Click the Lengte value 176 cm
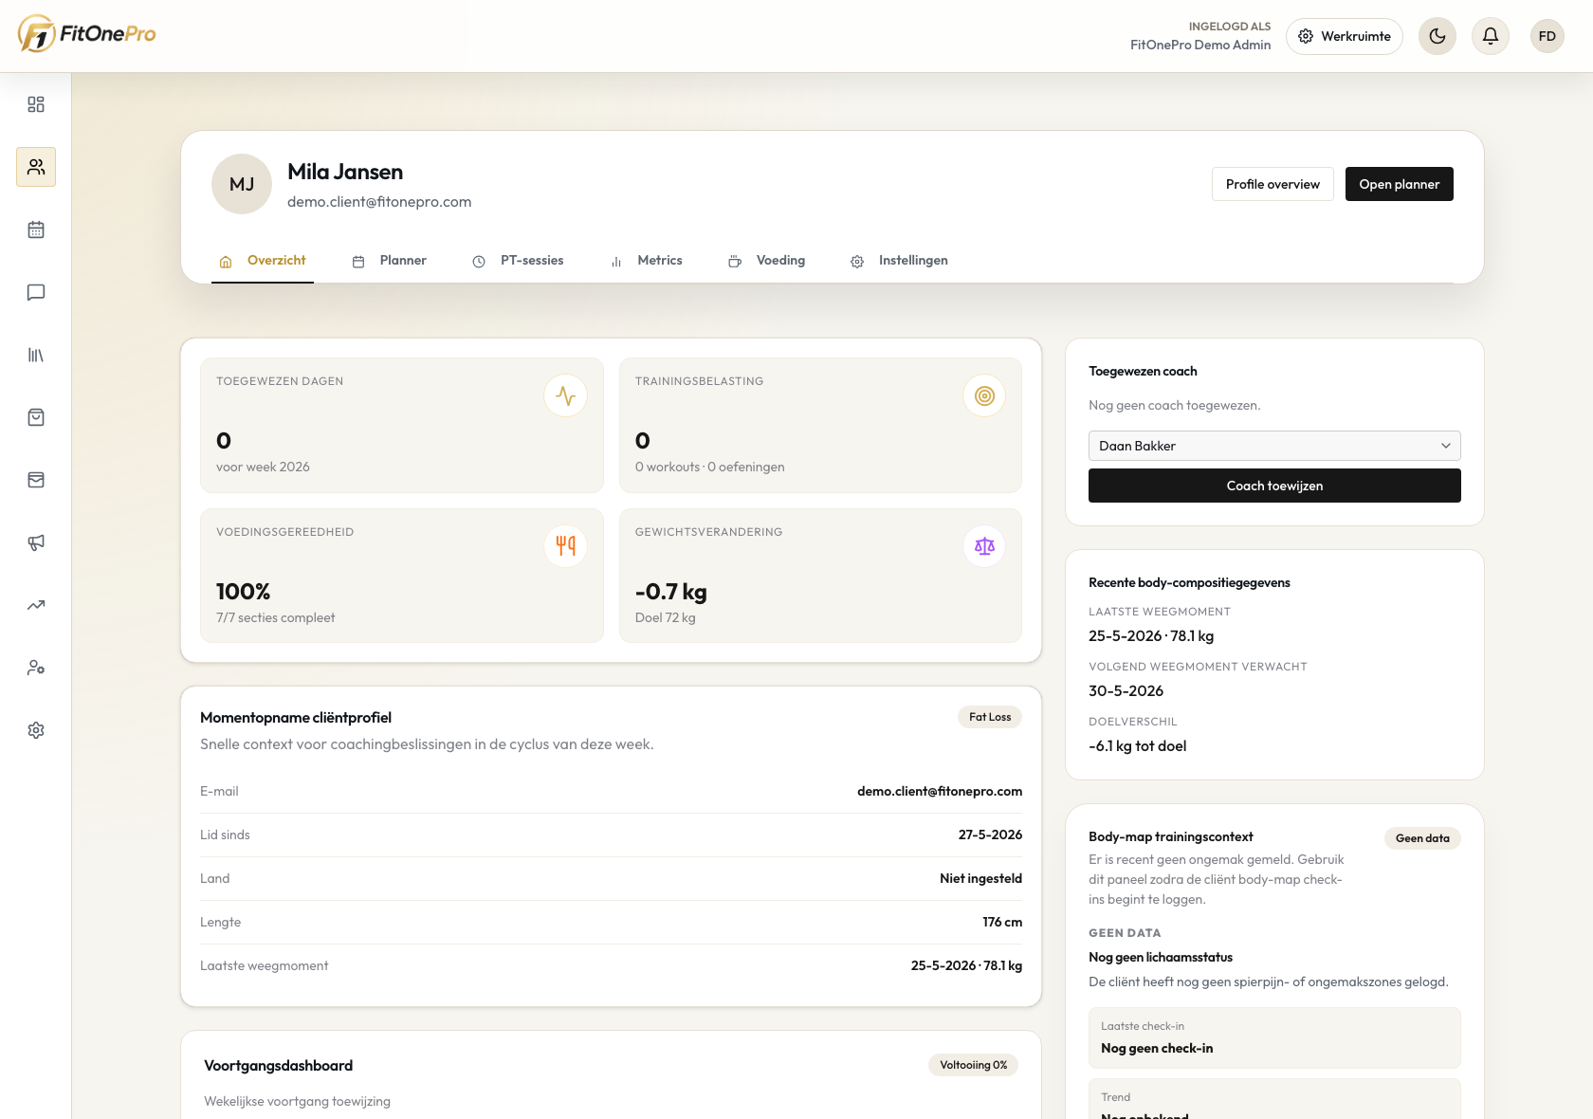 pos(1002,922)
